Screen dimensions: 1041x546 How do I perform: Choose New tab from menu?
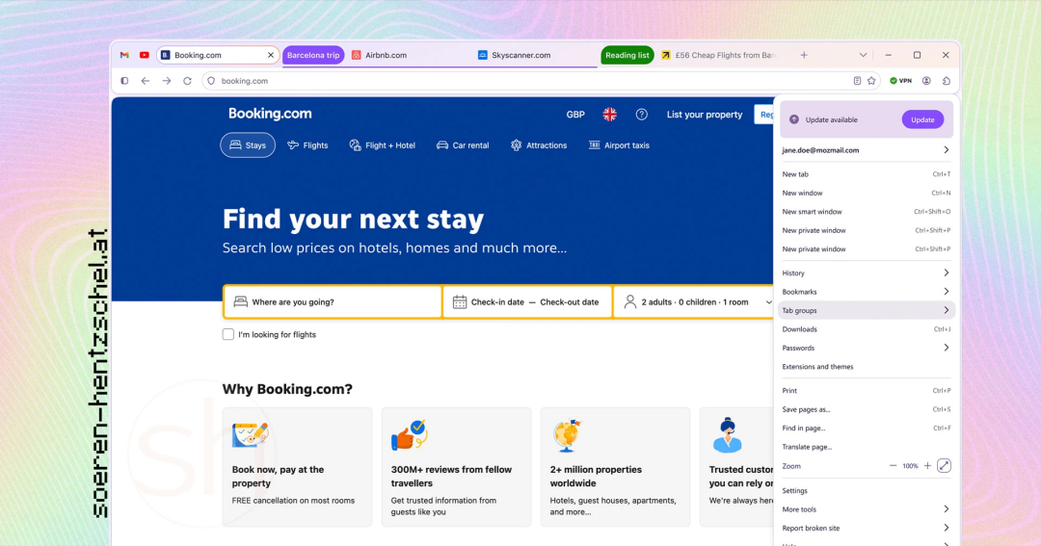[866, 174]
